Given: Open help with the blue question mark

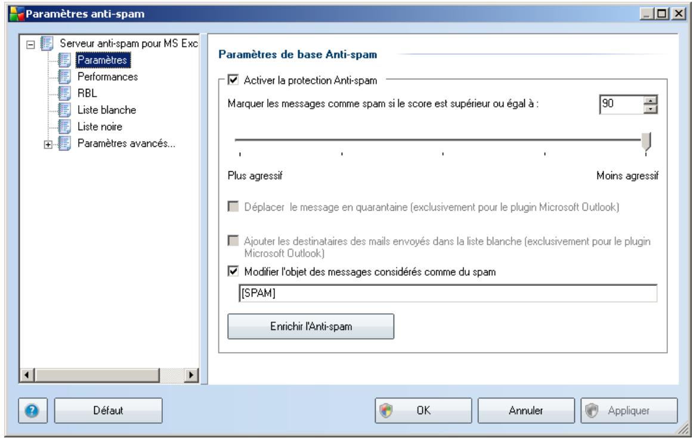Looking at the screenshot, I should 32,411.
